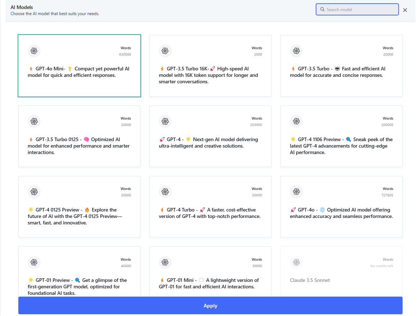Select GPT-01 Mini lightweight description
Image resolution: width=418 pixels, height=316 pixels.
click(209, 283)
